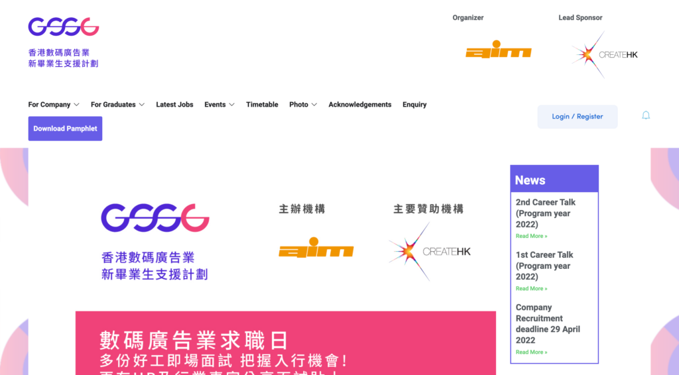This screenshot has height=375, width=679.
Task: Expand the For Graduates dropdown menu
Action: (x=117, y=105)
